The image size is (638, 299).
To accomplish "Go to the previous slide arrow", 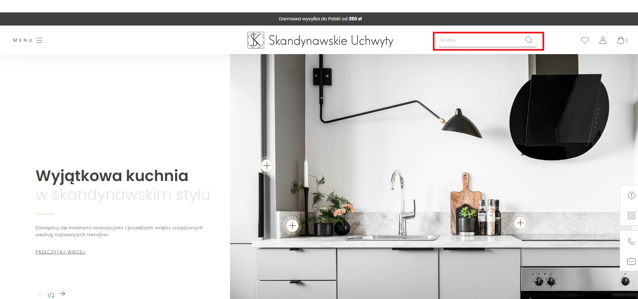I will (x=40, y=293).
